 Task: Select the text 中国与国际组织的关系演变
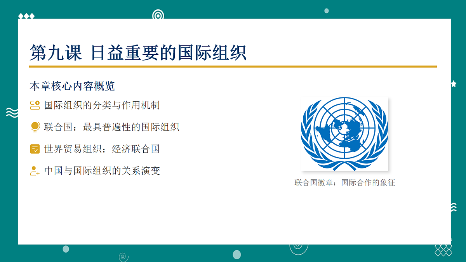(x=102, y=171)
